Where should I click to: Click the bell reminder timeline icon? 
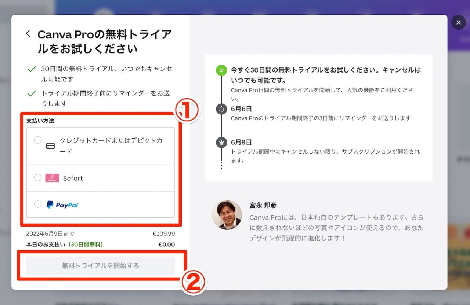point(221,109)
